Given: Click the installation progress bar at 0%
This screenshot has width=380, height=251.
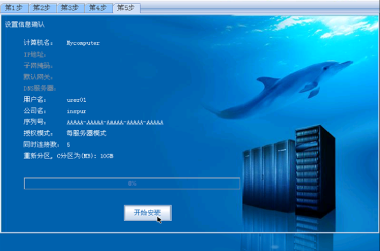Looking at the screenshot, I should point(131,183).
